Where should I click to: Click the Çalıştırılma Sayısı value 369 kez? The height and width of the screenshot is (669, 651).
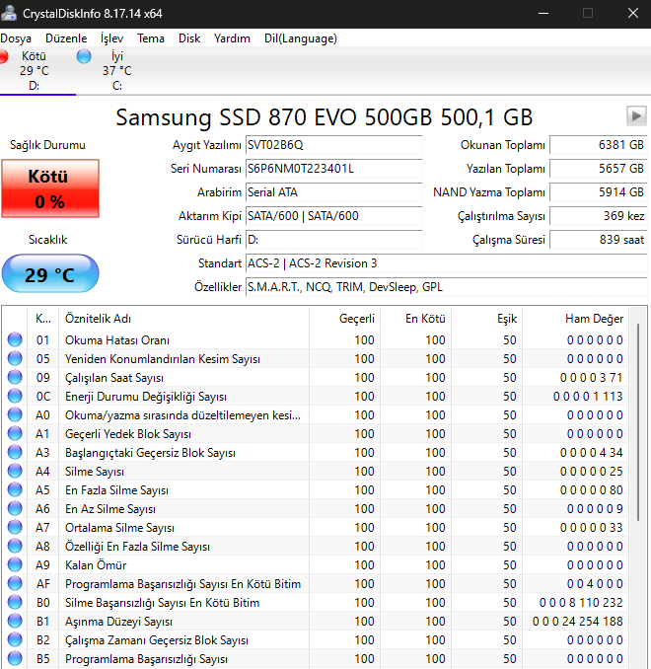(x=599, y=216)
